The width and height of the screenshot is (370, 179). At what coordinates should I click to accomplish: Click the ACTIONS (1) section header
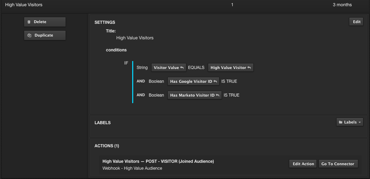(107, 146)
